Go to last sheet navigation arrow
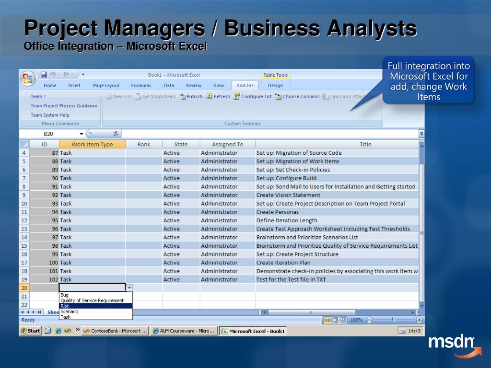 (39, 312)
